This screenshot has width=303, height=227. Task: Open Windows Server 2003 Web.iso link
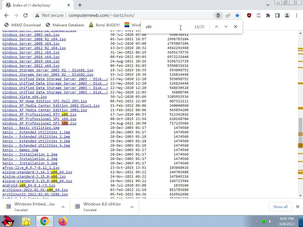click(31, 35)
